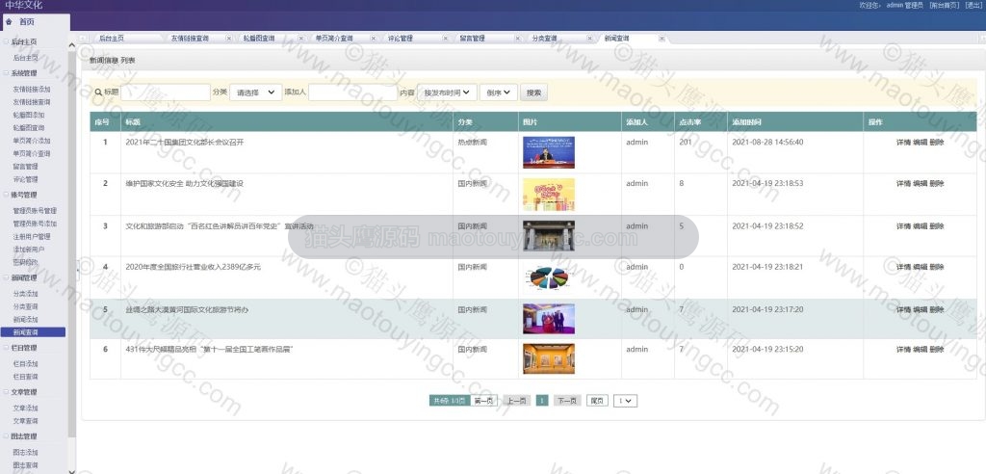The height and width of the screenshot is (474, 986).
Task: Switch to the 友情链接查询 tab
Action: coord(191,39)
